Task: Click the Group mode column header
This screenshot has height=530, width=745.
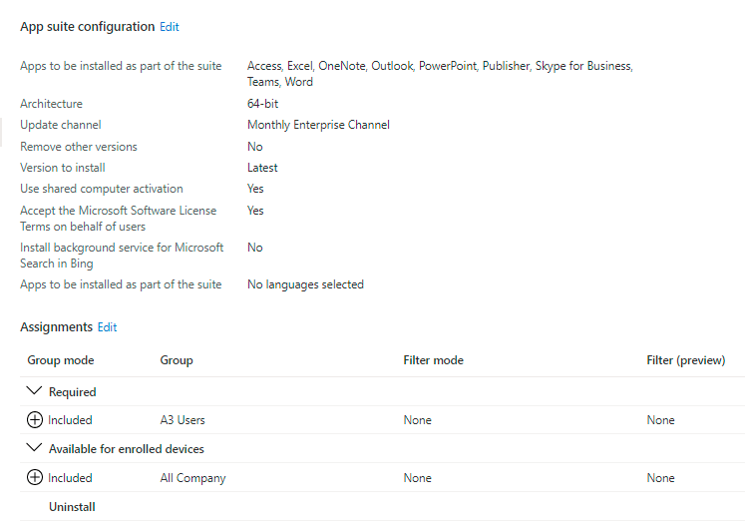Action: pos(61,360)
